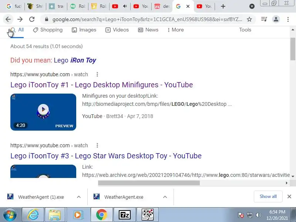This screenshot has width=296, height=222.
Task: Open the Windows Start menu
Action: pos(10,215)
